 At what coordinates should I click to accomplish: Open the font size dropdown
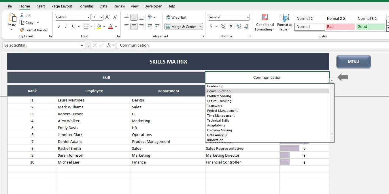point(101,17)
